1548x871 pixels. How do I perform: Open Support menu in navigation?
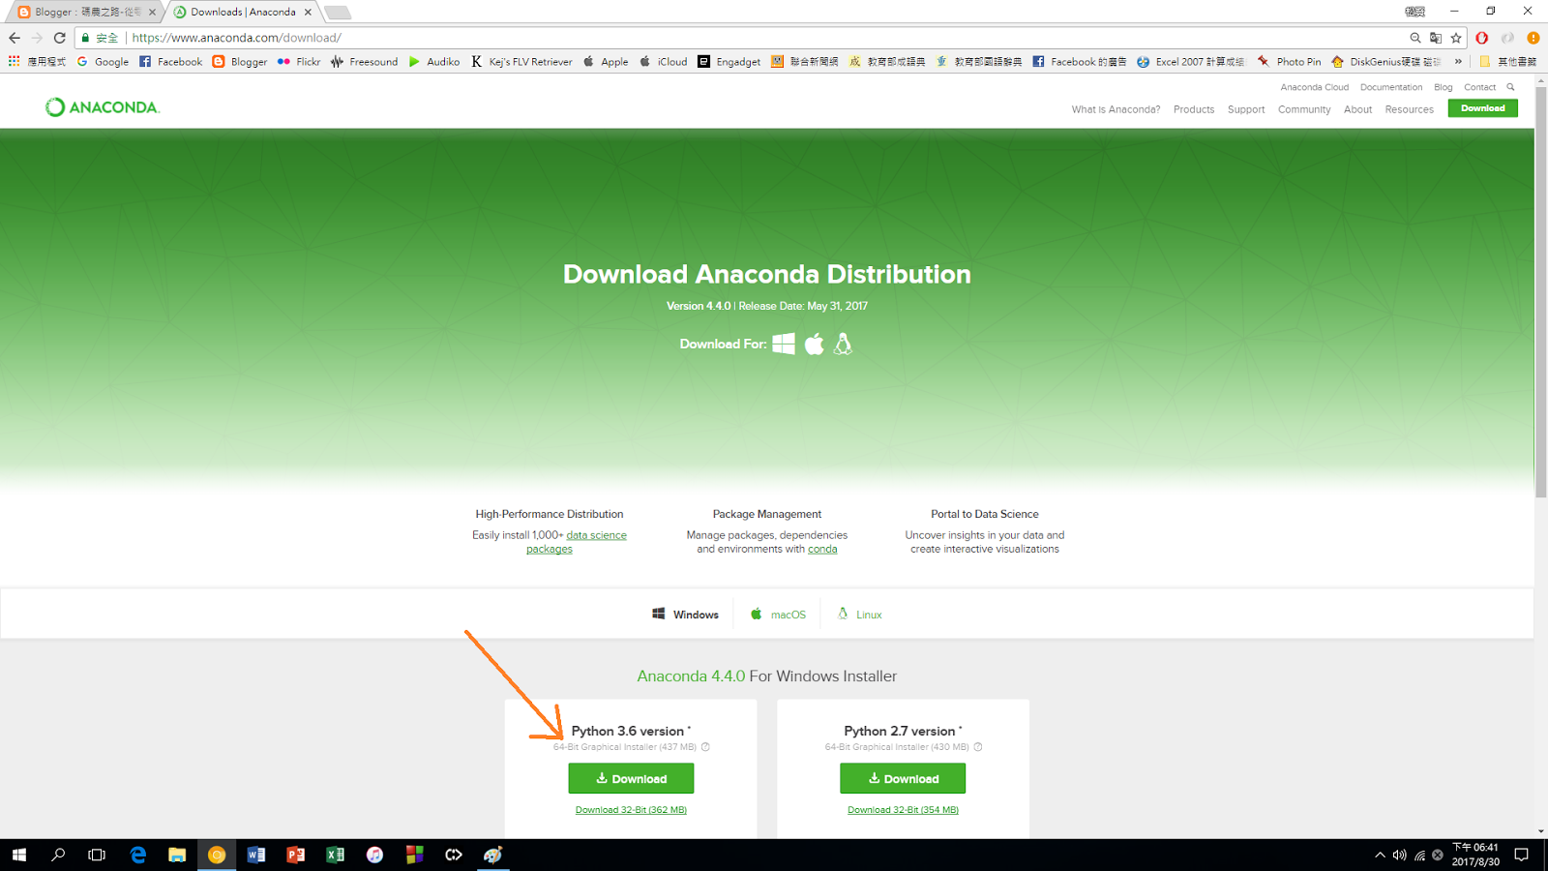[1246, 109]
